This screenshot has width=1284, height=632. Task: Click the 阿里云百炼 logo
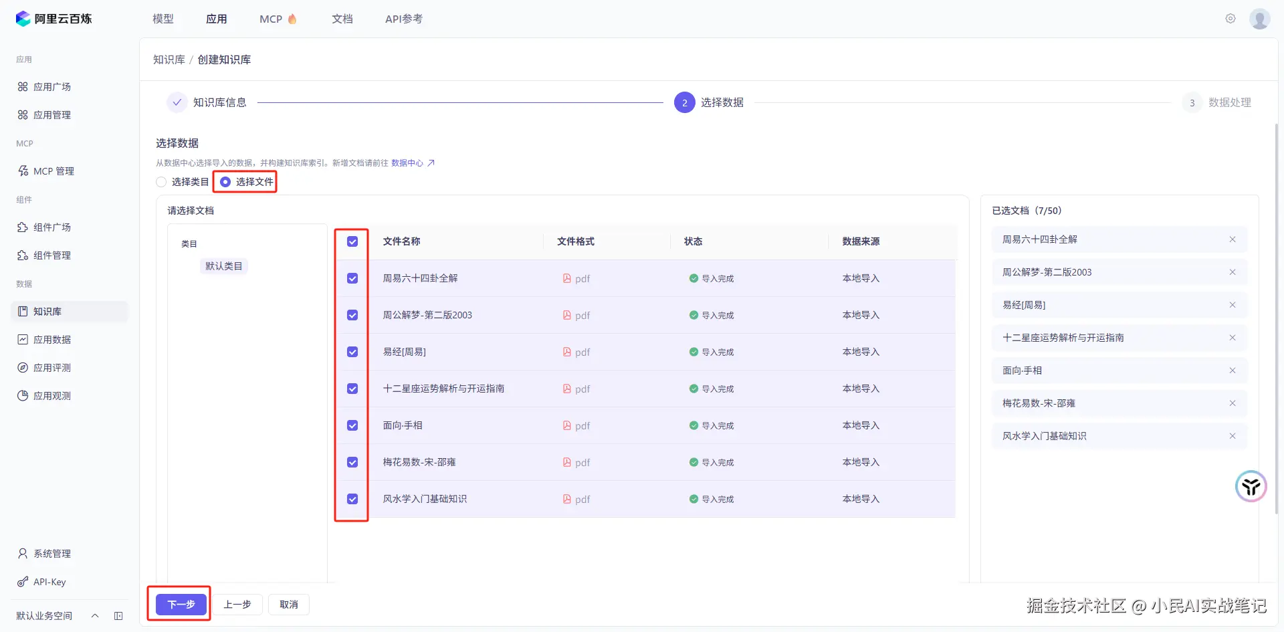point(53,19)
